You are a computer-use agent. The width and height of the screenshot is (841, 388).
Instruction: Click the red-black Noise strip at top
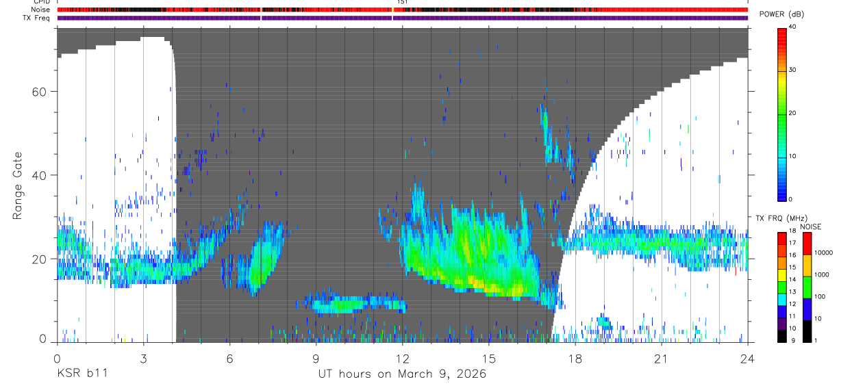click(402, 10)
